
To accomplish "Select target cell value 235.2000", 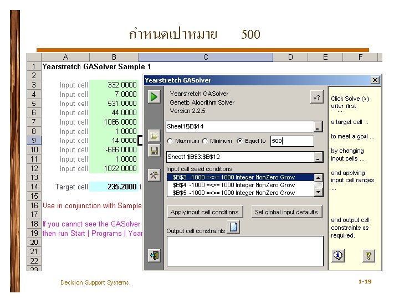I will [114, 187].
